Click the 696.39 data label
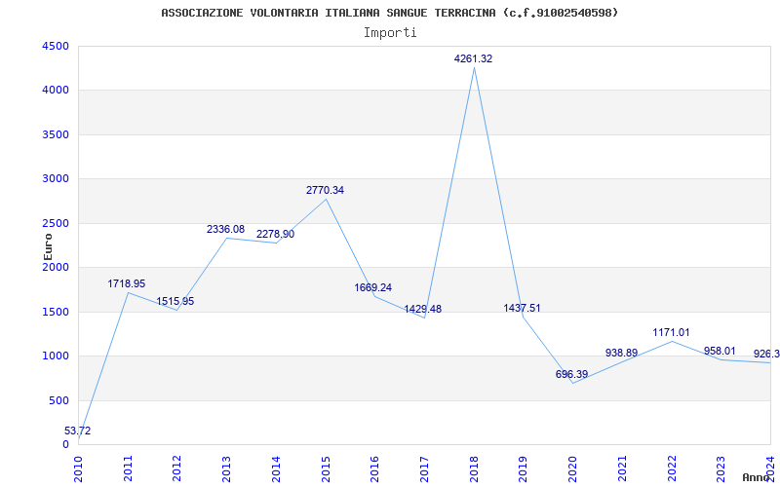780x487 pixels. click(571, 374)
